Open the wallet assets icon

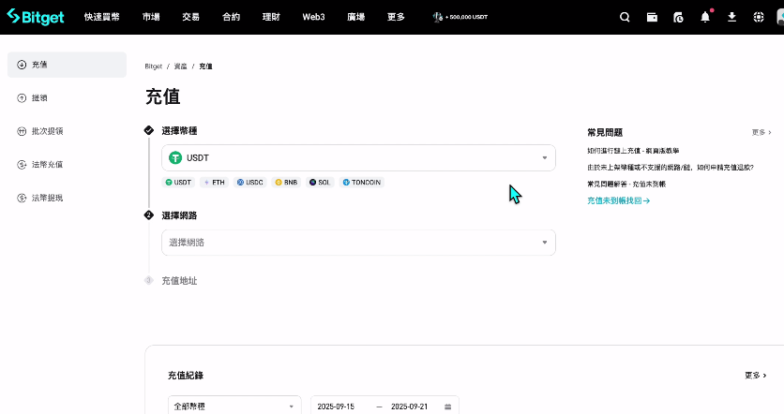652,17
